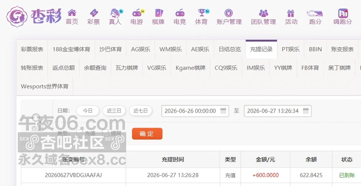Switch to Wesports世界体育 tab
Viewport: 361px width, 186px height.
pos(45,86)
